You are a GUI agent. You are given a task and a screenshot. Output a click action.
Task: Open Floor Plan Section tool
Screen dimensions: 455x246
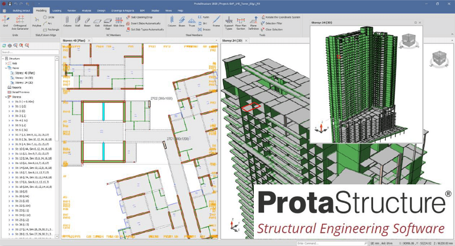point(241,23)
